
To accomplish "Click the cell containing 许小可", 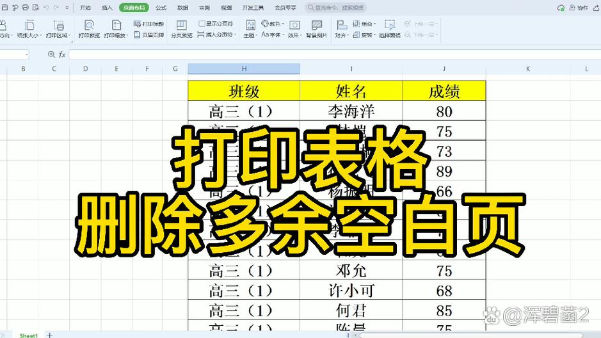I will click(x=351, y=291).
